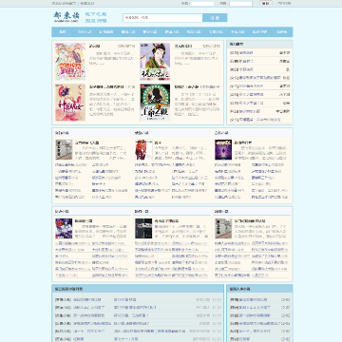Click the small box below top-right corner

pos(291,11)
